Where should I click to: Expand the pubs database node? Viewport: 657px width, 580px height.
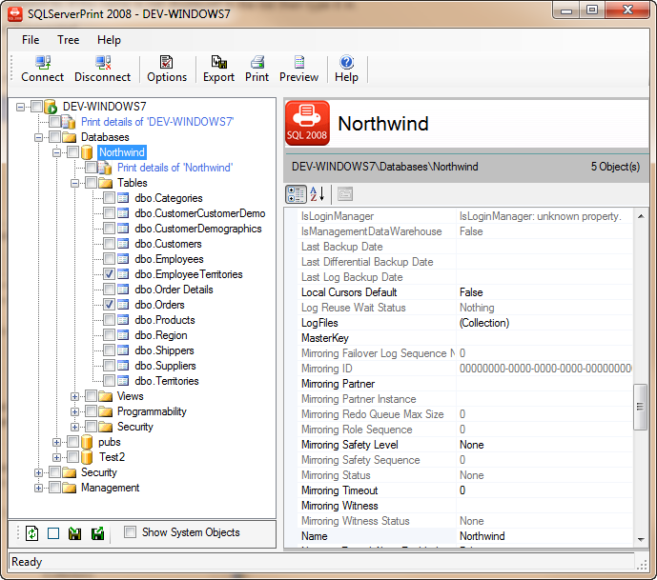click(x=56, y=442)
